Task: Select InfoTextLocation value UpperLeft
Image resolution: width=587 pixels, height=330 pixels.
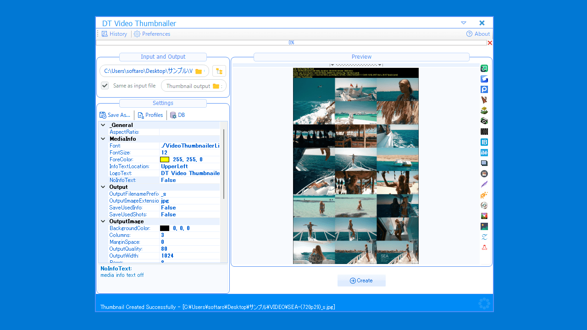Action: pos(190,166)
